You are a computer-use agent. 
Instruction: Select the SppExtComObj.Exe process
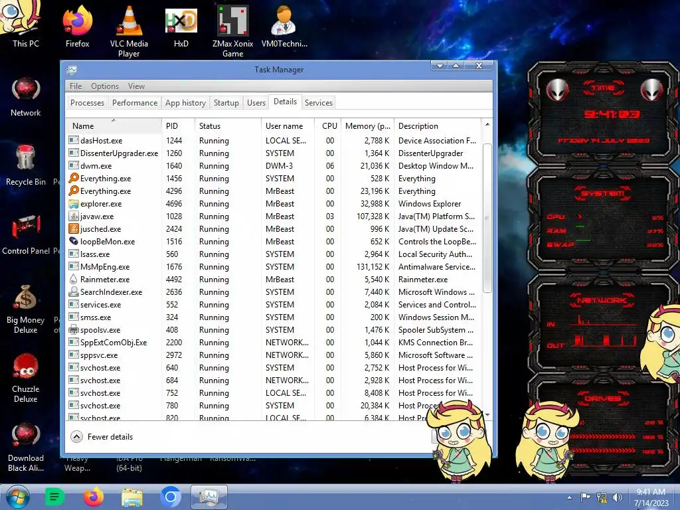click(x=274, y=342)
